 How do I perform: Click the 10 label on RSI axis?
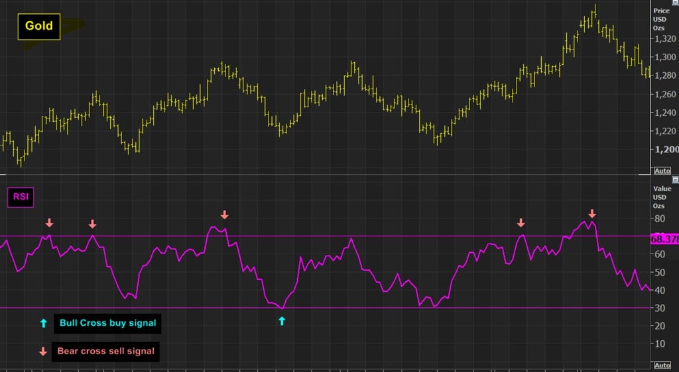pos(660,344)
